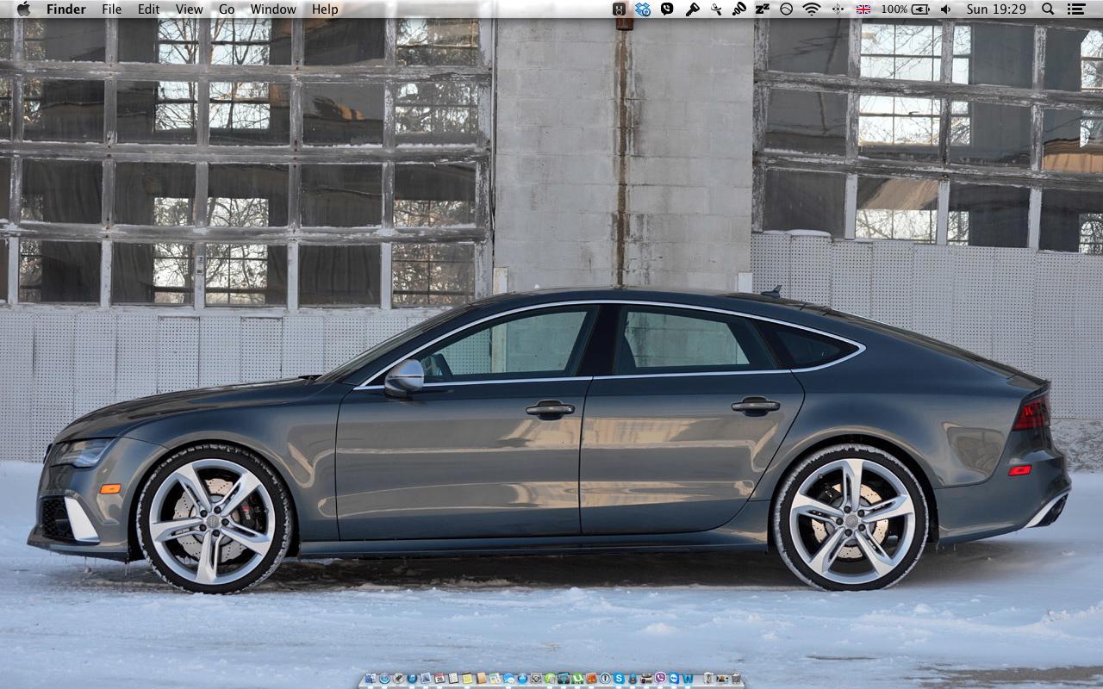Image resolution: width=1103 pixels, height=689 pixels.
Task: Open the Window menu
Action: [x=273, y=9]
